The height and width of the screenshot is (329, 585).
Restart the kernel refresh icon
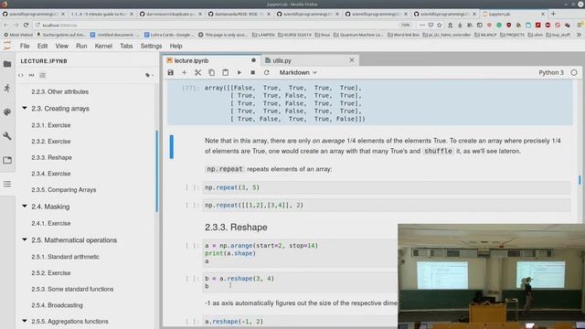(x=266, y=72)
